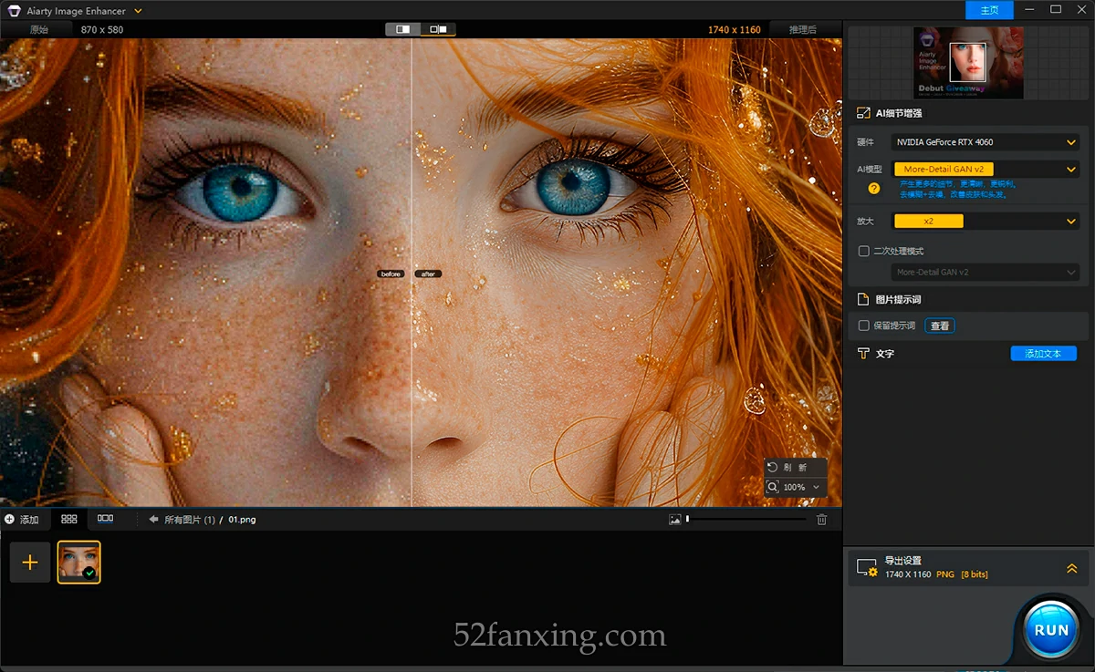Click the [8 bits] label in export settings

(974, 574)
